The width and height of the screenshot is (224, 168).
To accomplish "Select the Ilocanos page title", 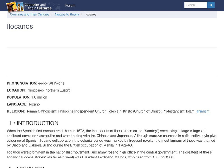I will click(20, 27).
